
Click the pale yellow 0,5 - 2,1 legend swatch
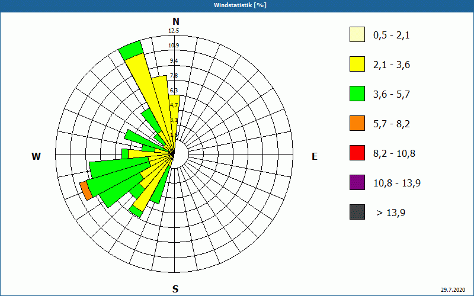point(357,34)
